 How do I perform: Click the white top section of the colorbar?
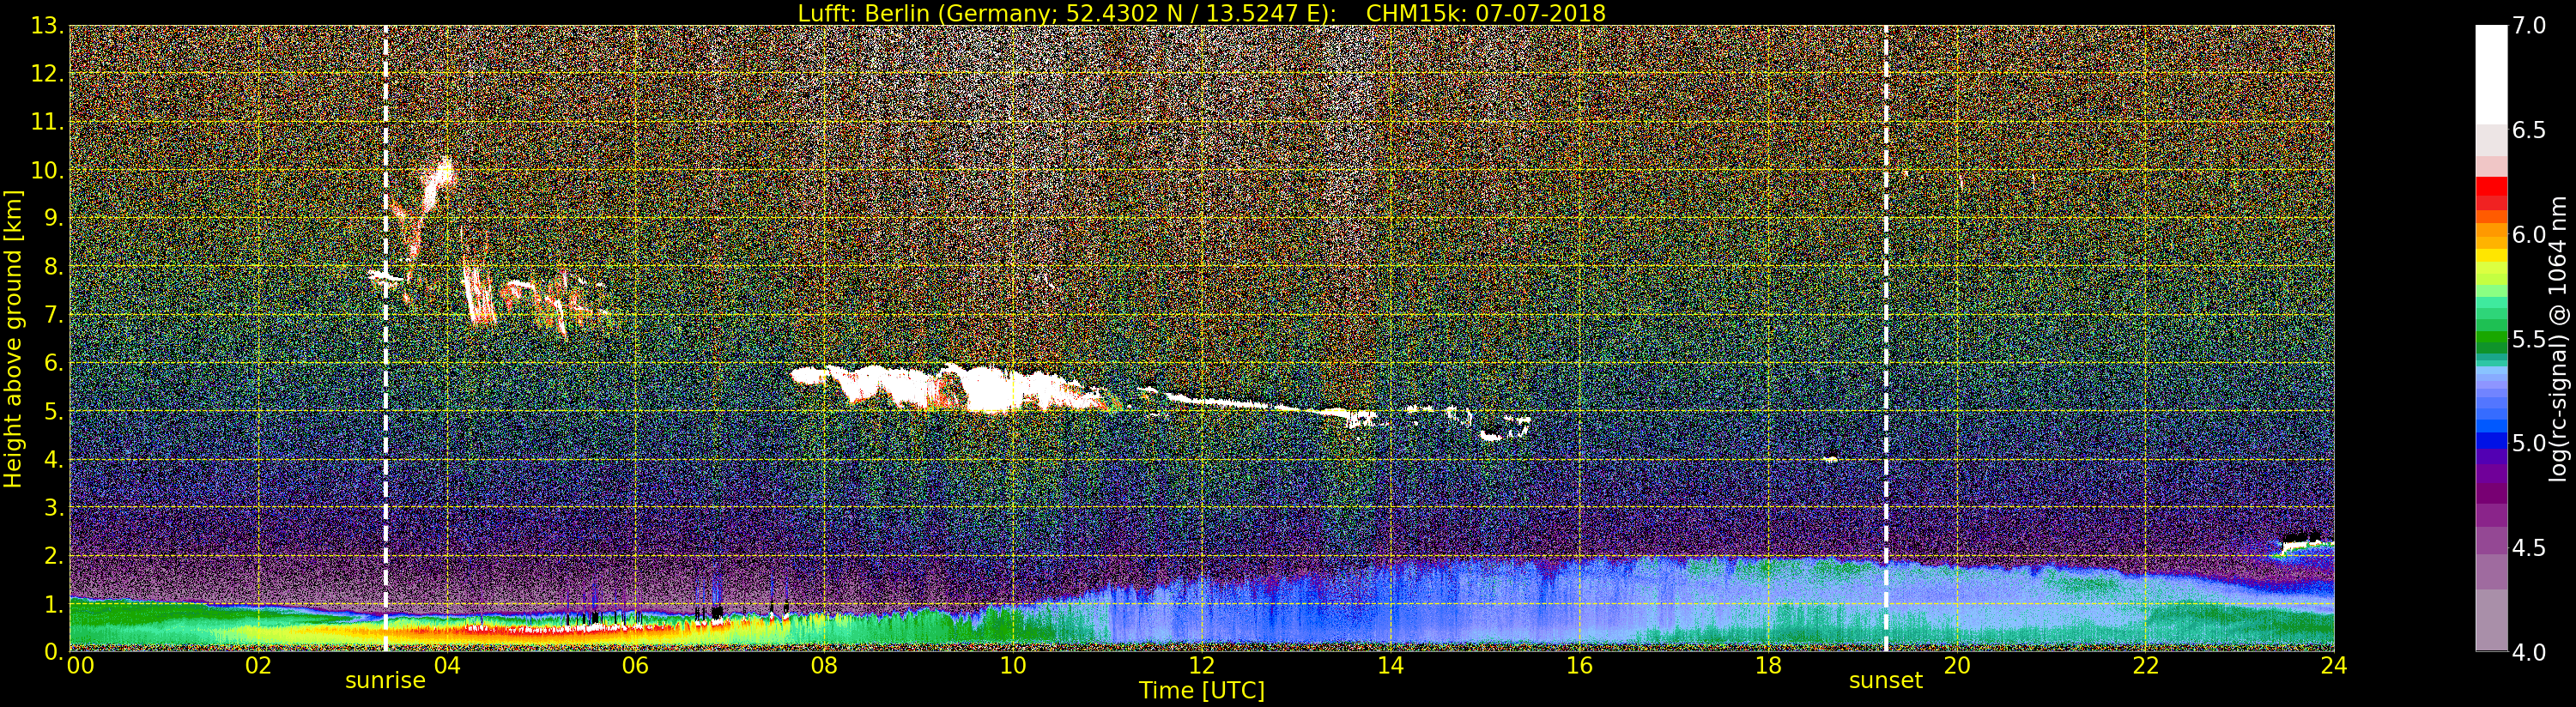tap(2491, 75)
